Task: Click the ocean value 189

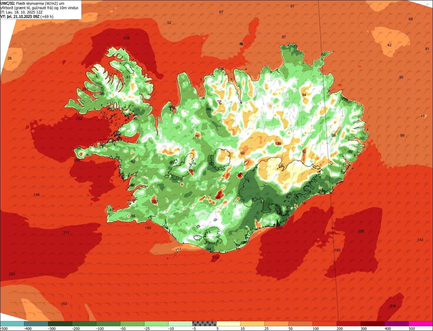Action: [337, 250]
